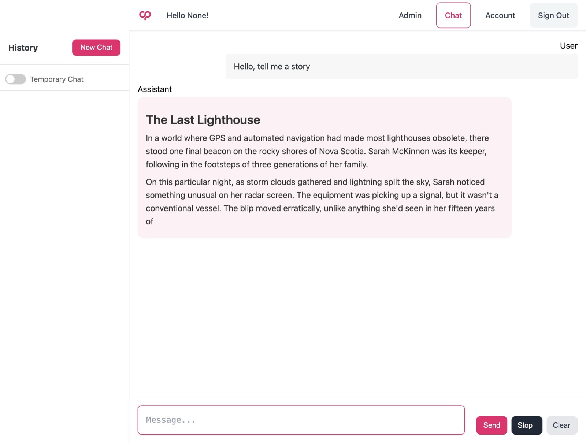586x443 pixels.
Task: Switch to the Chat tab
Action: point(453,15)
